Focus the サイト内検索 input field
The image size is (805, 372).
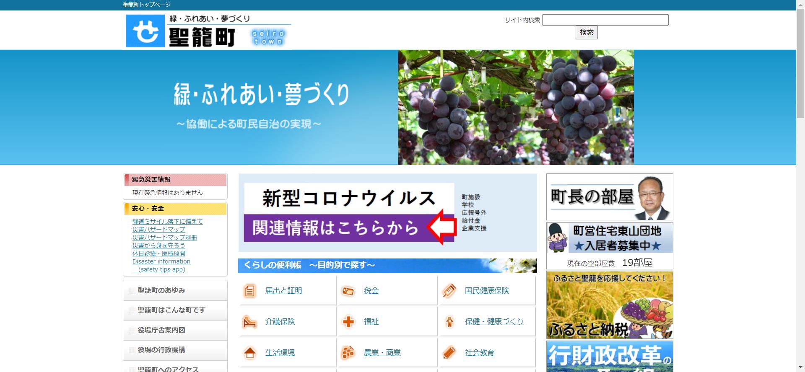click(605, 20)
